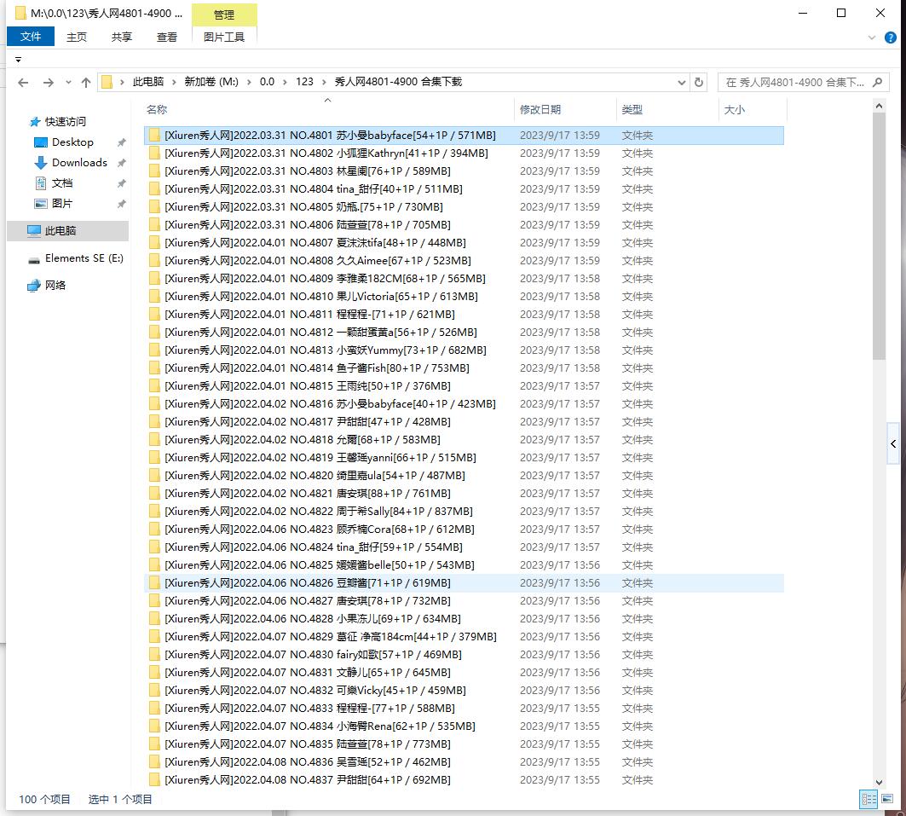Image resolution: width=906 pixels, height=816 pixels.
Task: Click the search magnifier icon
Action: [877, 82]
